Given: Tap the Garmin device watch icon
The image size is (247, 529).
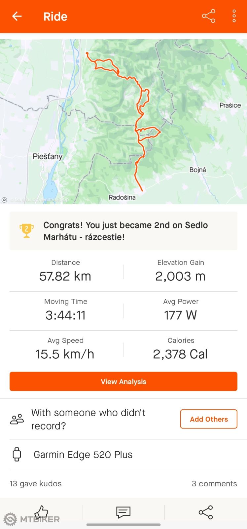Looking at the screenshot, I should pos(17,455).
